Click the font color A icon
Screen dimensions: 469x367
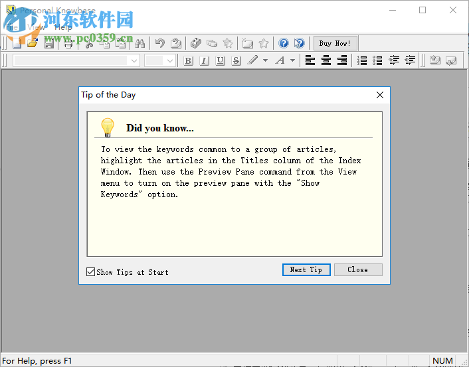point(280,60)
